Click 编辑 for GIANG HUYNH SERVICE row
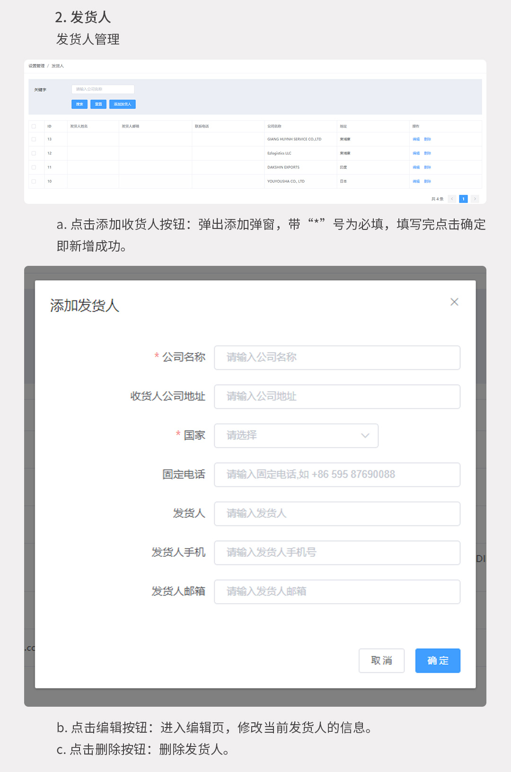 [416, 139]
